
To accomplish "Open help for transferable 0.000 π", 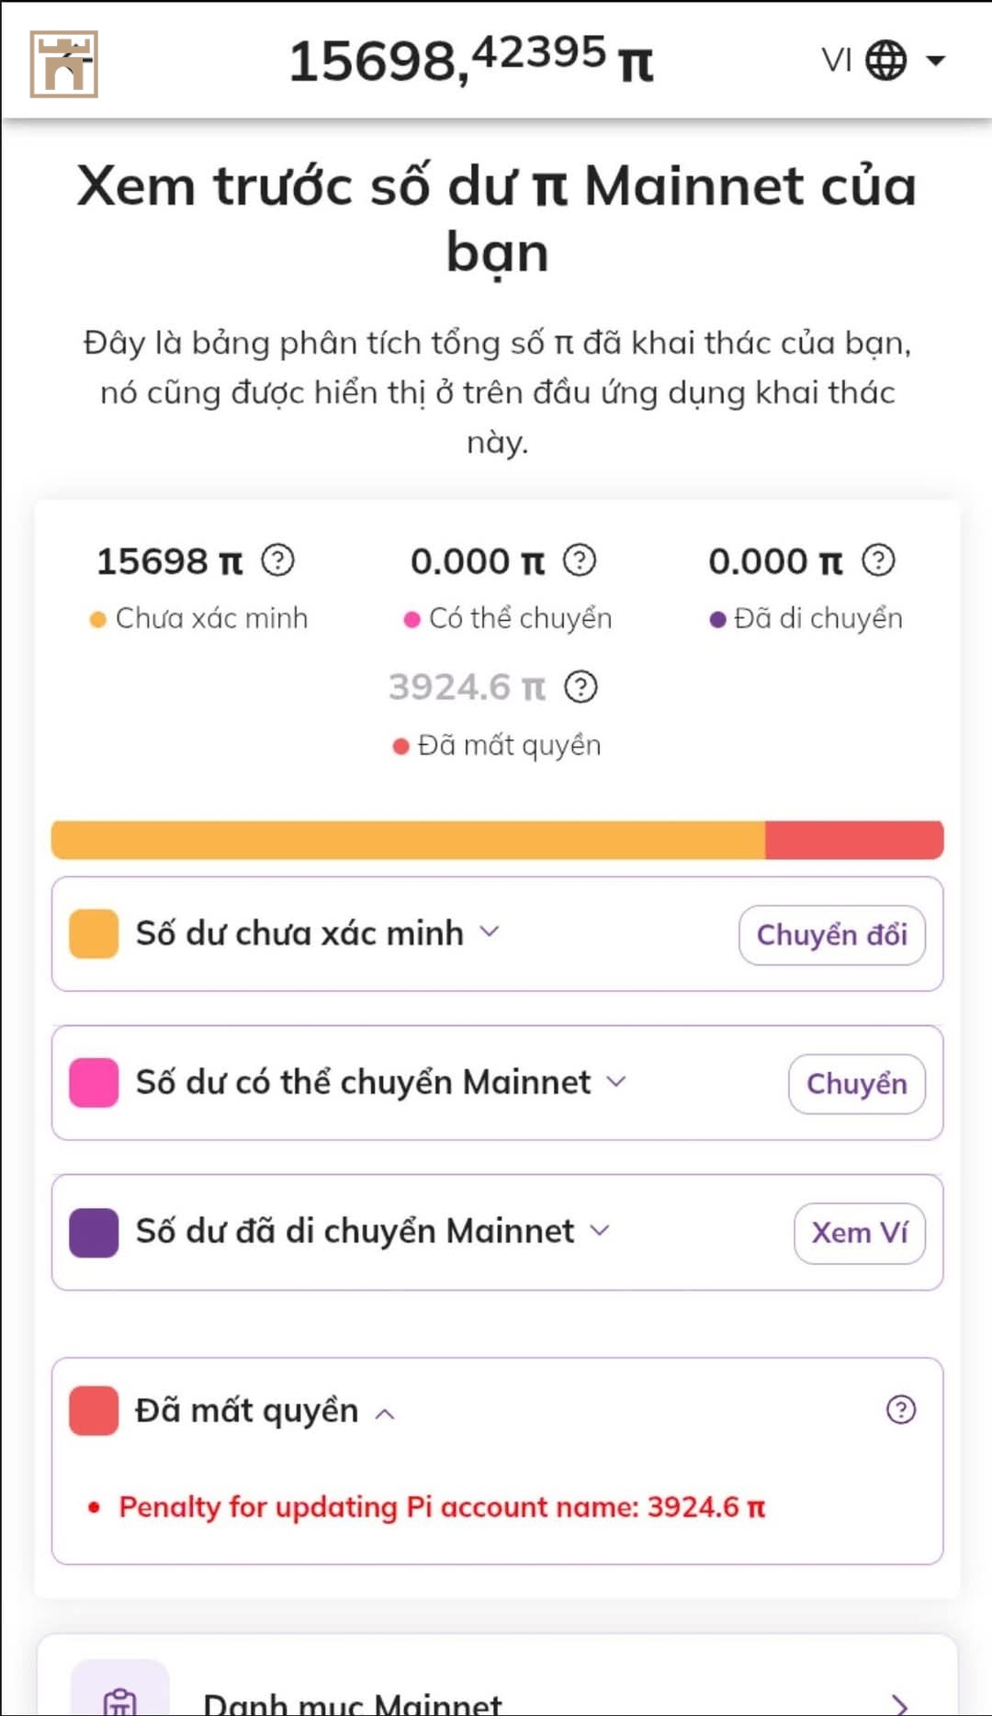I will (x=580, y=559).
